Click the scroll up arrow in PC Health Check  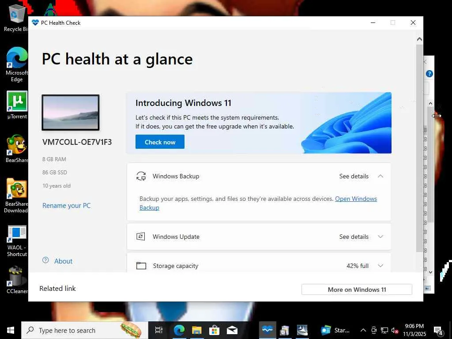pyautogui.click(x=419, y=39)
